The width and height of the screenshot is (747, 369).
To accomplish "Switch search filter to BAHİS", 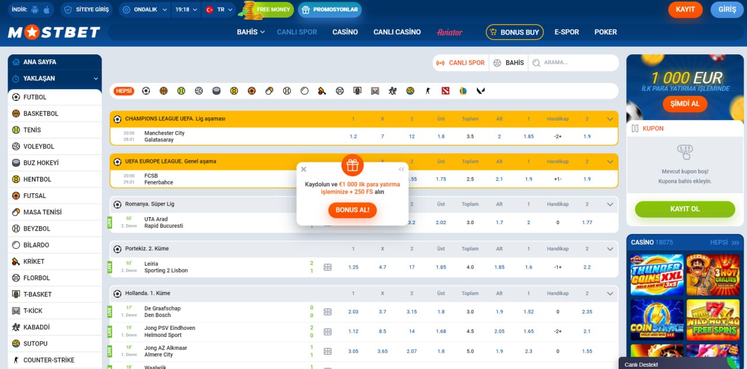I will (508, 62).
